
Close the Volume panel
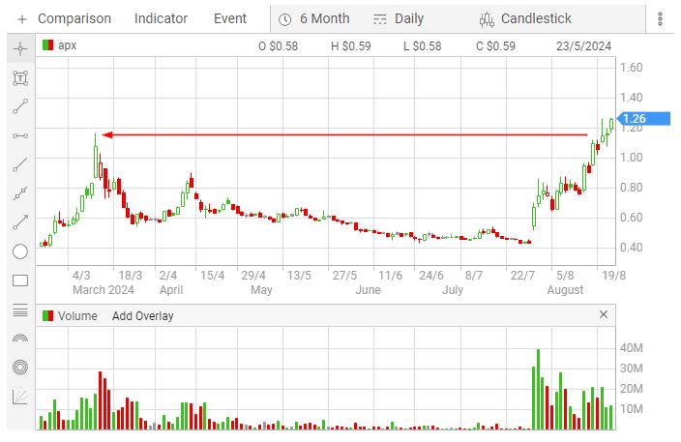[604, 314]
